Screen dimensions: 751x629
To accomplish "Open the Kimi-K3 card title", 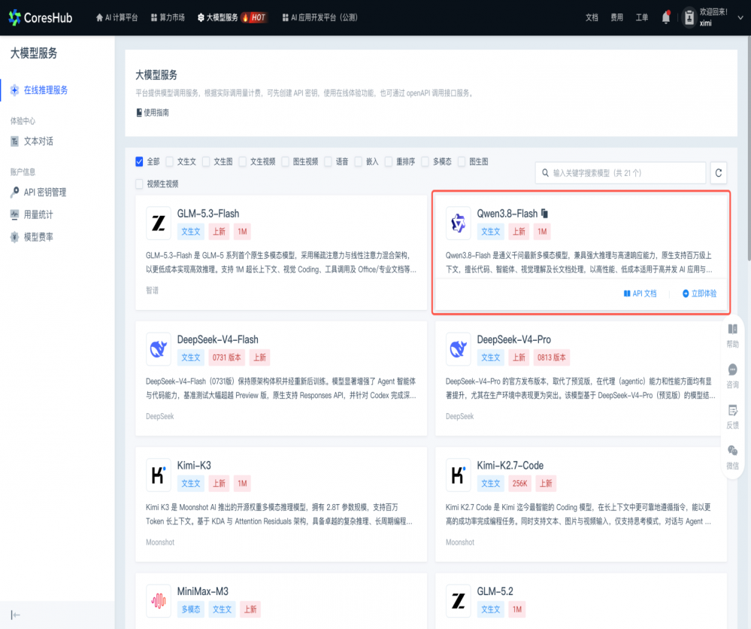I will pos(194,466).
